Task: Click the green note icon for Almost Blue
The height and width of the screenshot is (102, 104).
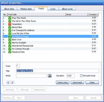Action: (10, 27)
